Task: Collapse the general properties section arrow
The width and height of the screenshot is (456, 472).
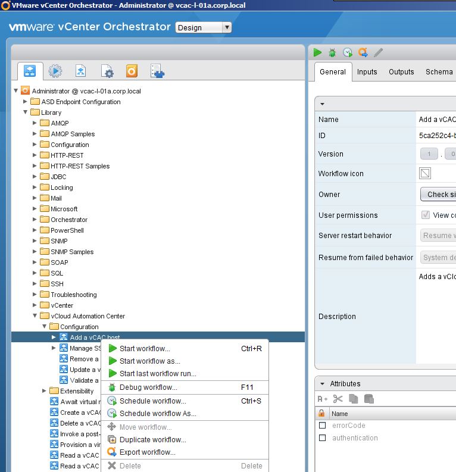Action: (323, 104)
